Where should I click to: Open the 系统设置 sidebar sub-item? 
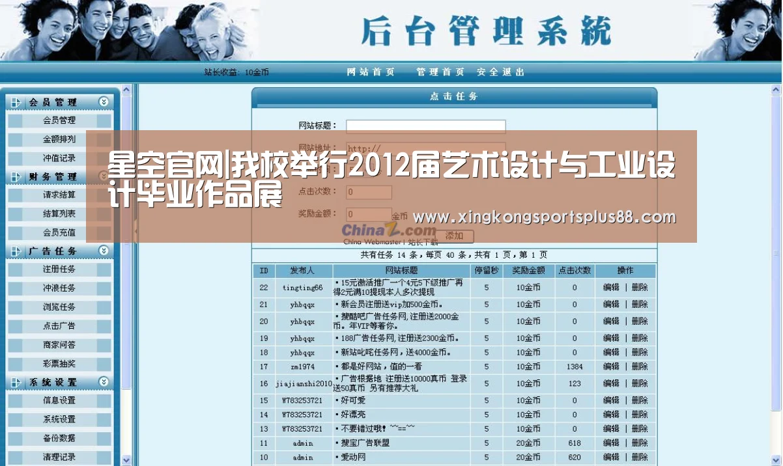[59, 419]
